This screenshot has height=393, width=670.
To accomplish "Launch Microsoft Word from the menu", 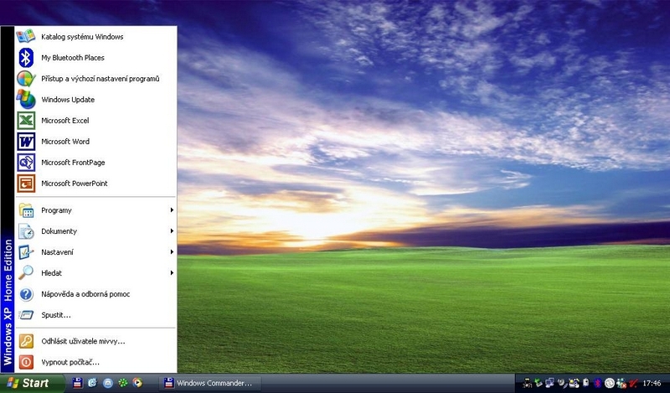I will 64,142.
